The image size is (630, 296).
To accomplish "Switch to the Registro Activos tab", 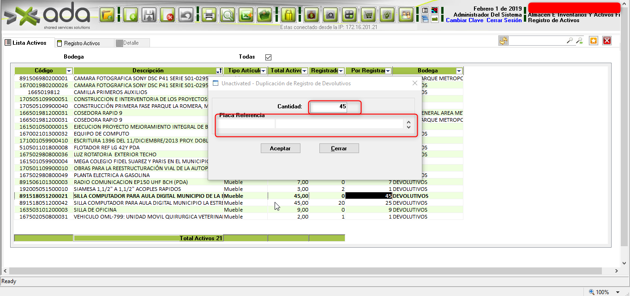I will click(82, 43).
